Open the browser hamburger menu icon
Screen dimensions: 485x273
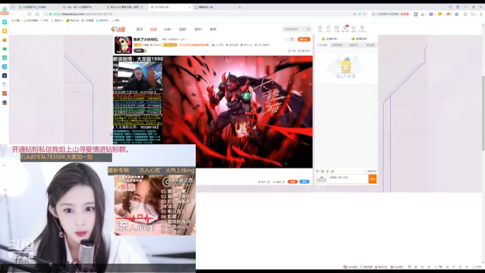coord(481,14)
